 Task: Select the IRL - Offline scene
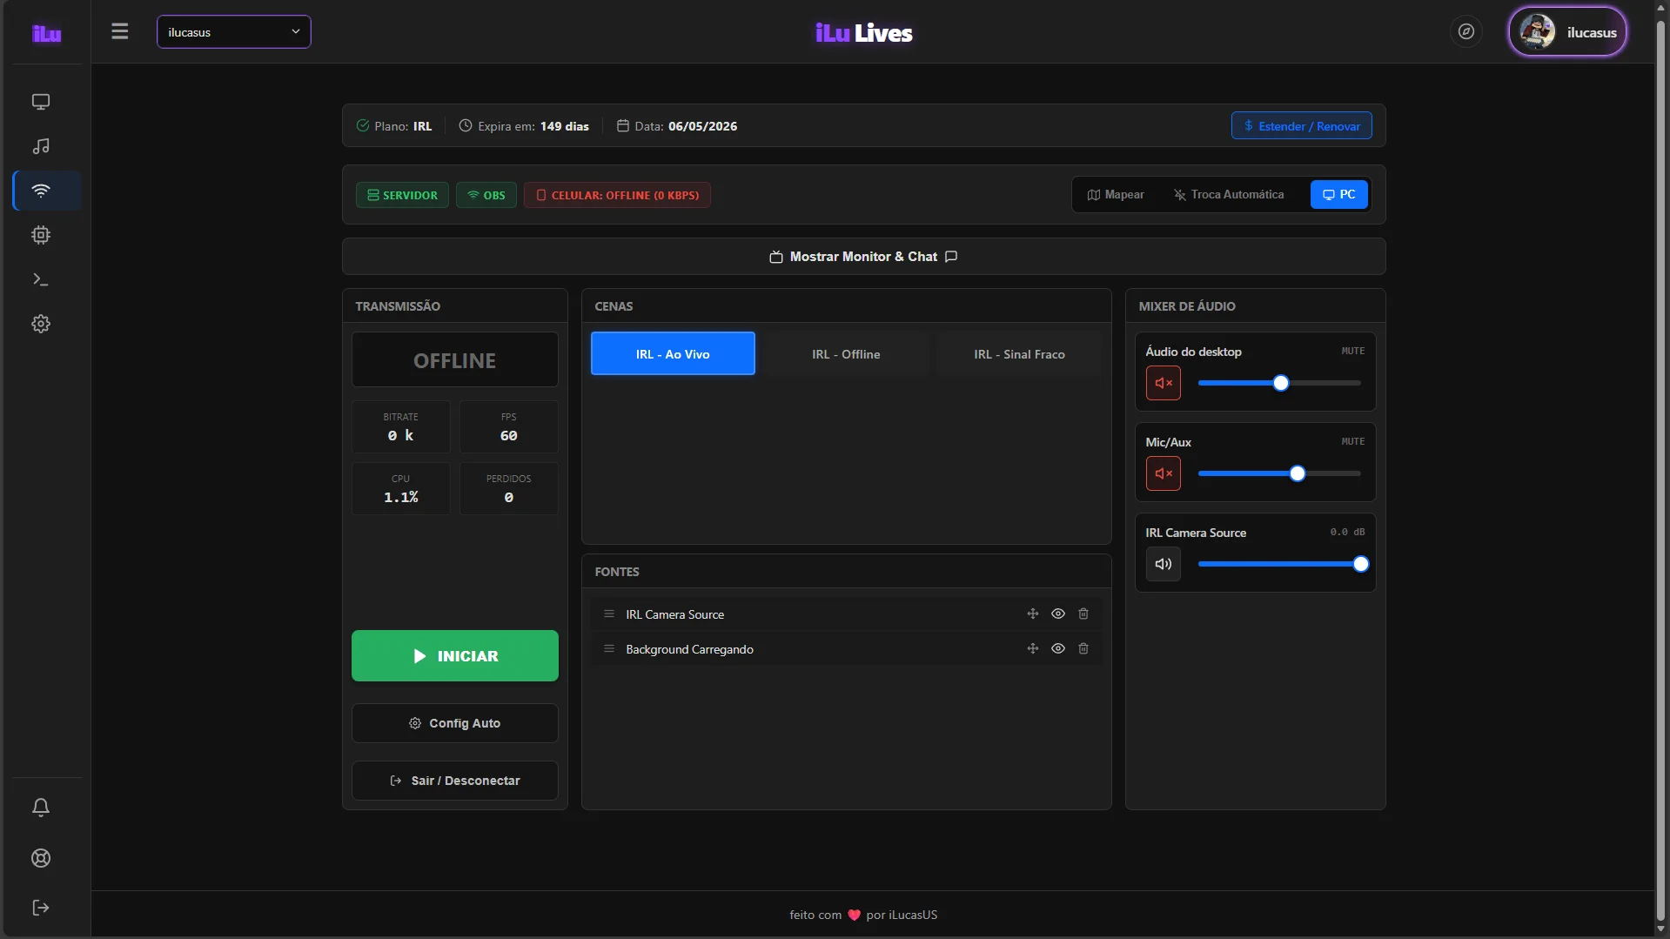(x=846, y=354)
